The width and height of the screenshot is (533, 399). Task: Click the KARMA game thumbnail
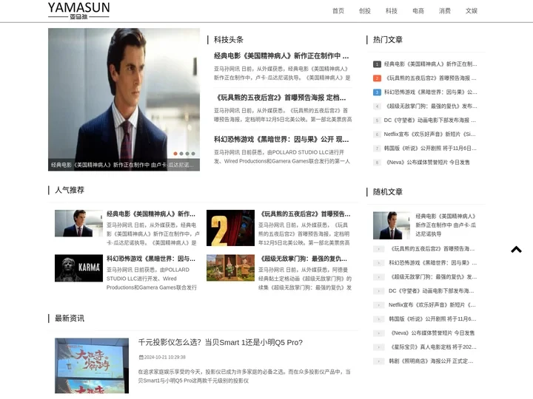78,268
